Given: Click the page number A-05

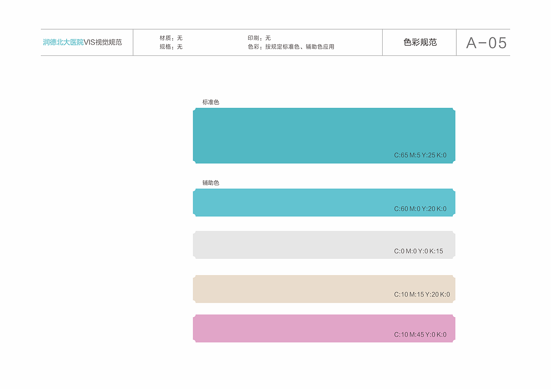Looking at the screenshot, I should click(487, 43).
